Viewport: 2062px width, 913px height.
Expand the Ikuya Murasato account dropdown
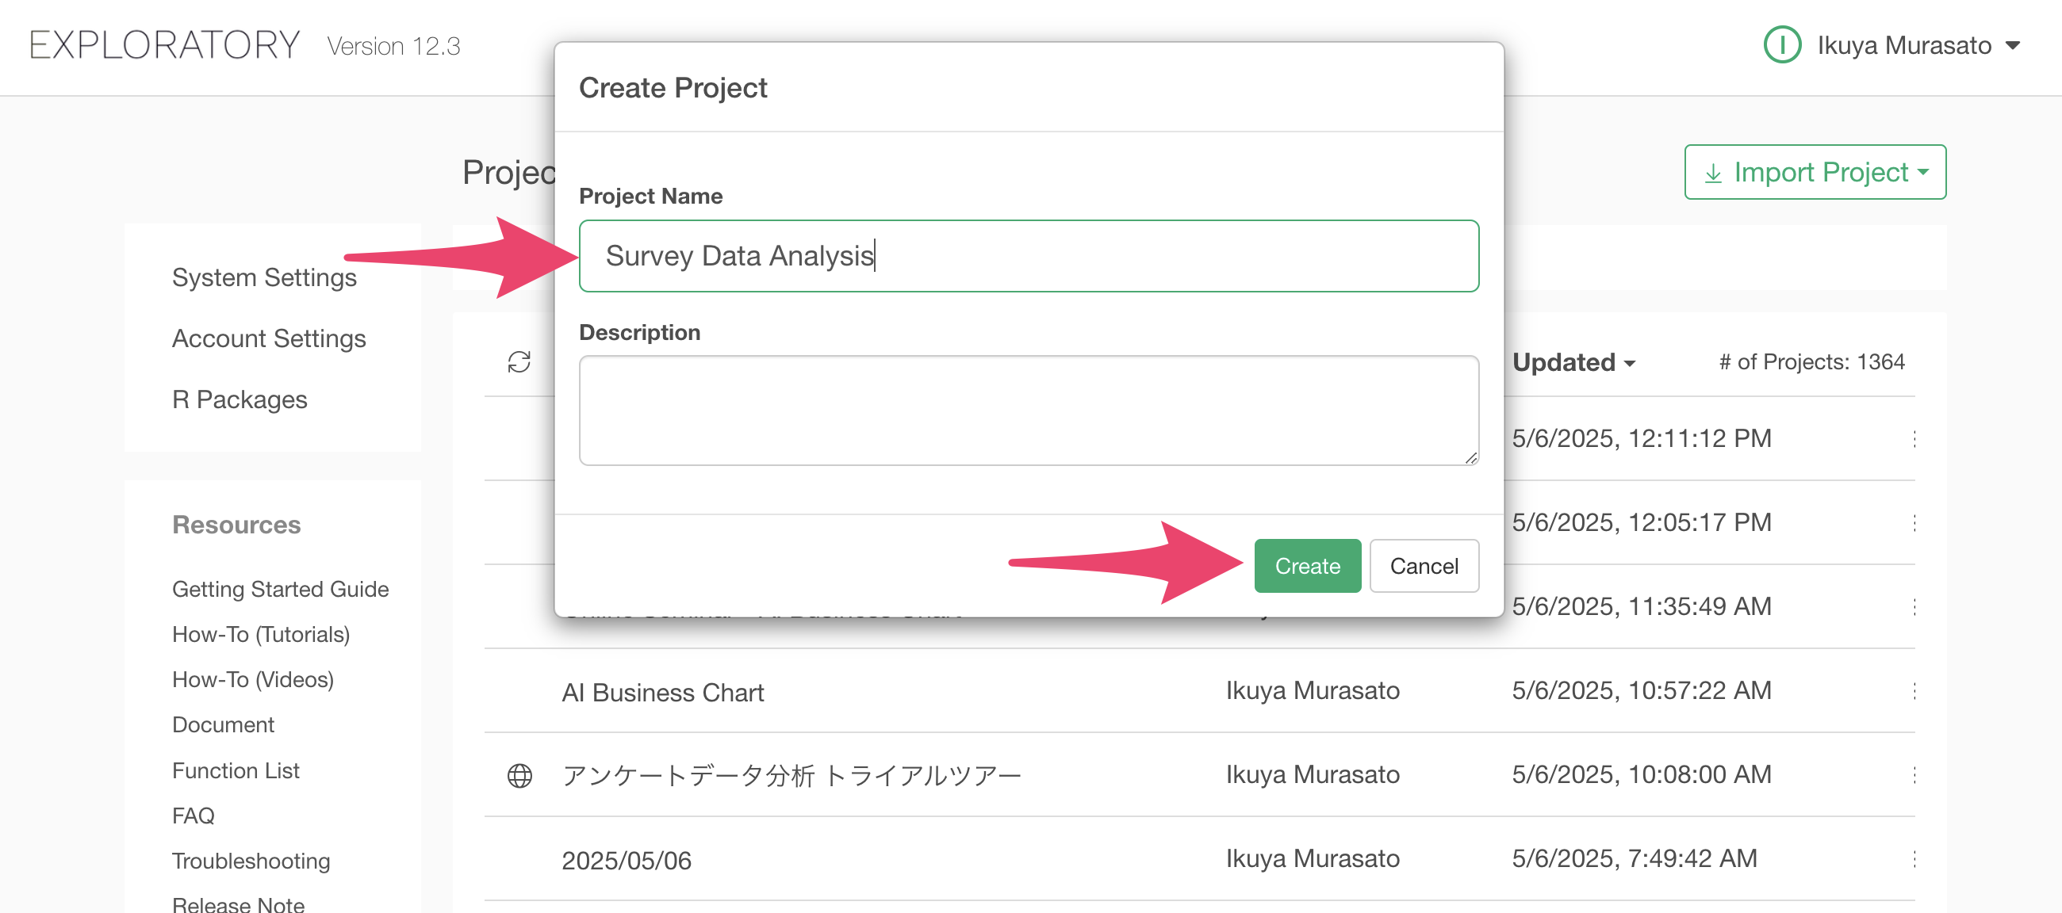[x=2011, y=46]
